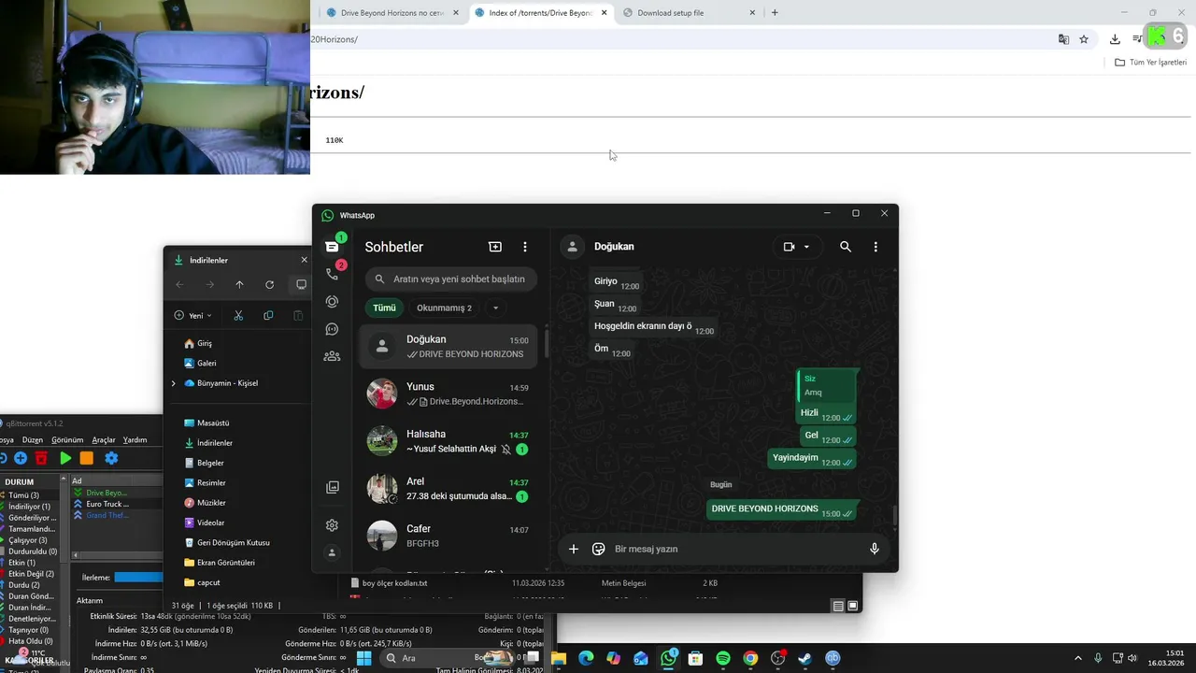This screenshot has height=673, width=1196.
Task: Open Explorer Yeni dropdown button
Action: (x=192, y=316)
